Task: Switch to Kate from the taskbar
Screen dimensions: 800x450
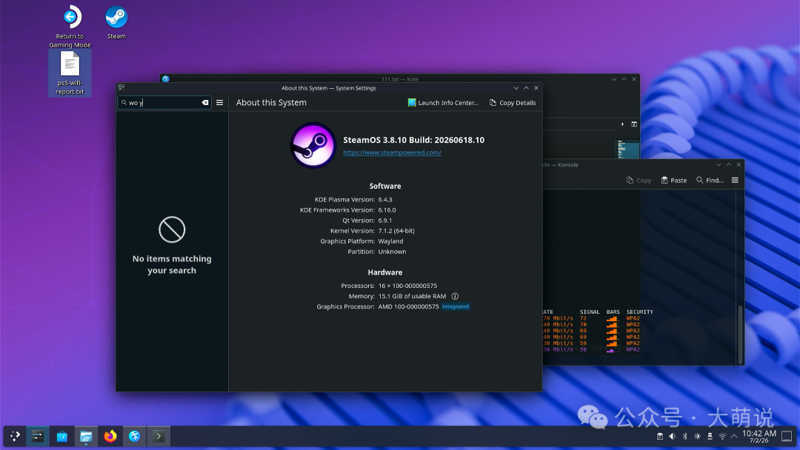Action: pos(134,436)
